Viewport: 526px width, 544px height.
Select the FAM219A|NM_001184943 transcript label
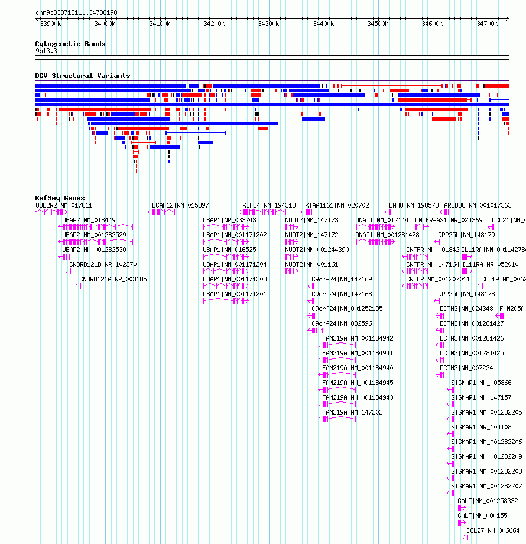click(358, 397)
